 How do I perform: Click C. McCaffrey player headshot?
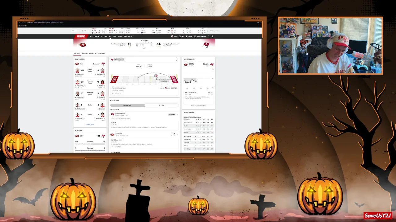pyautogui.click(x=77, y=82)
